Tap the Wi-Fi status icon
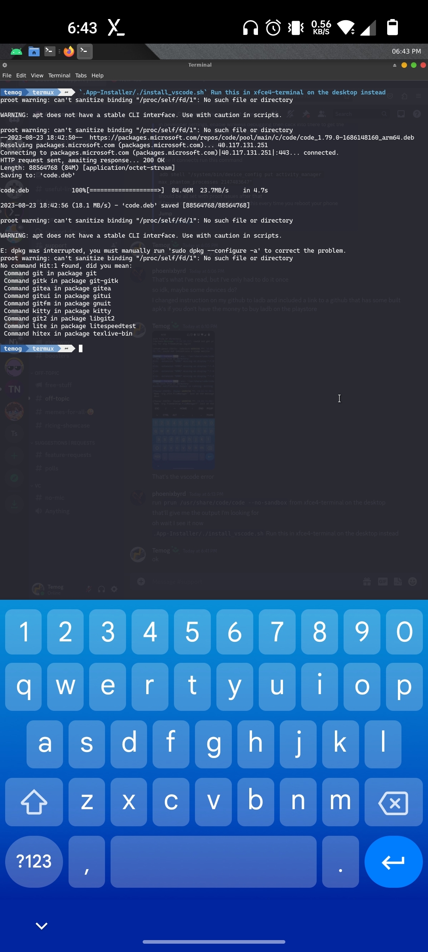Viewport: 428px width, 952px height. (346, 28)
